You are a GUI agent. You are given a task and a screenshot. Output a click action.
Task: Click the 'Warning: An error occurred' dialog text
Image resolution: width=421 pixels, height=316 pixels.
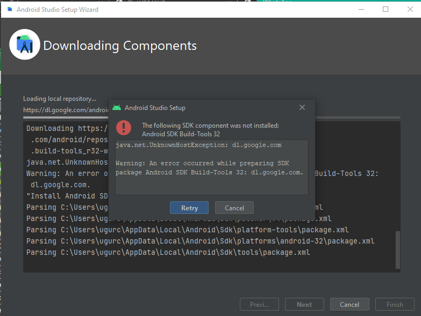click(209, 167)
